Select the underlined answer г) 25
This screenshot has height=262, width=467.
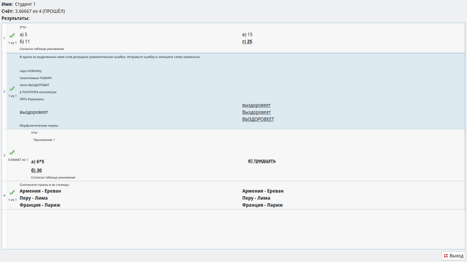(247, 42)
